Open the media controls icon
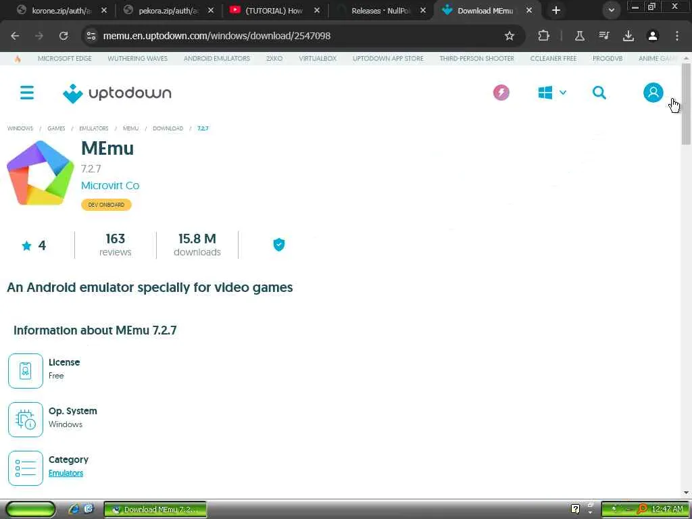Screen dimensions: 692x519 coord(603,36)
